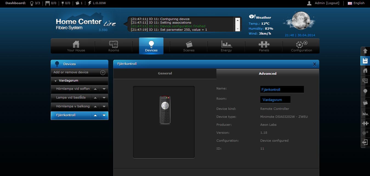The image size is (370, 176).
Task: Click the logout door icon in right sidebar
Action: click(x=365, y=142)
